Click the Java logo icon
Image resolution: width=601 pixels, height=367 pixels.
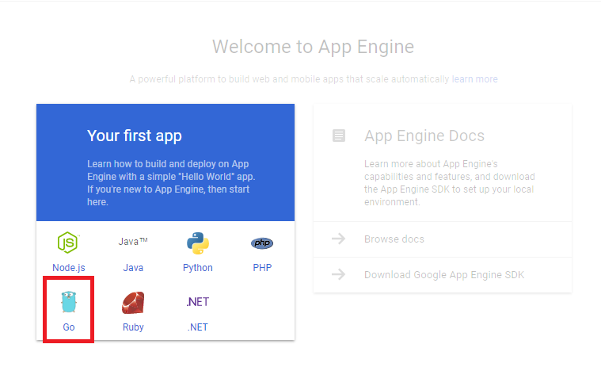133,242
